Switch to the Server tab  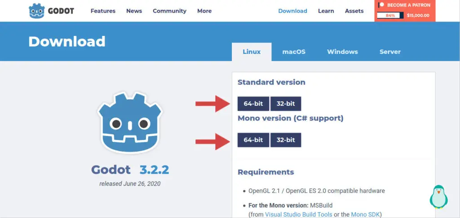390,52
